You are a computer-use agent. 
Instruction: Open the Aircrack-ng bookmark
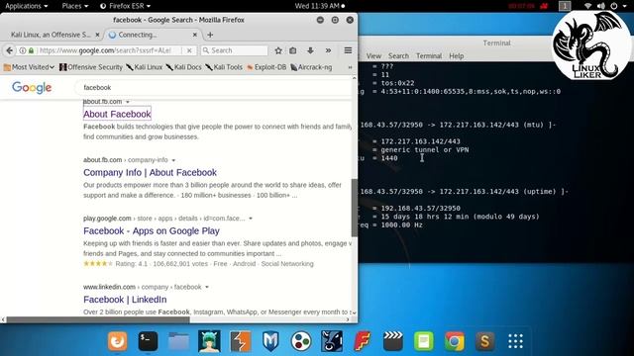point(311,67)
